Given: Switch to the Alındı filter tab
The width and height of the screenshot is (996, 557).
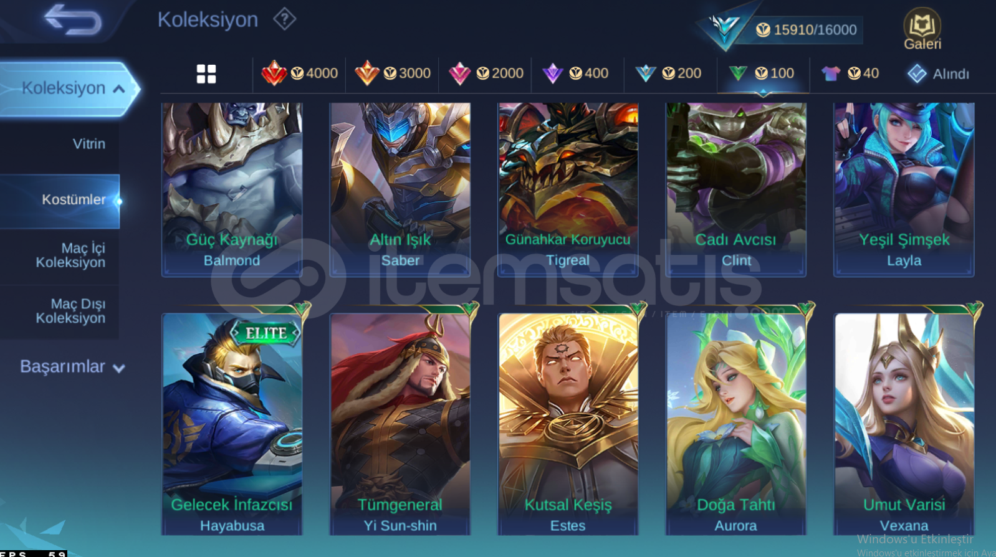Looking at the screenshot, I should (x=938, y=74).
